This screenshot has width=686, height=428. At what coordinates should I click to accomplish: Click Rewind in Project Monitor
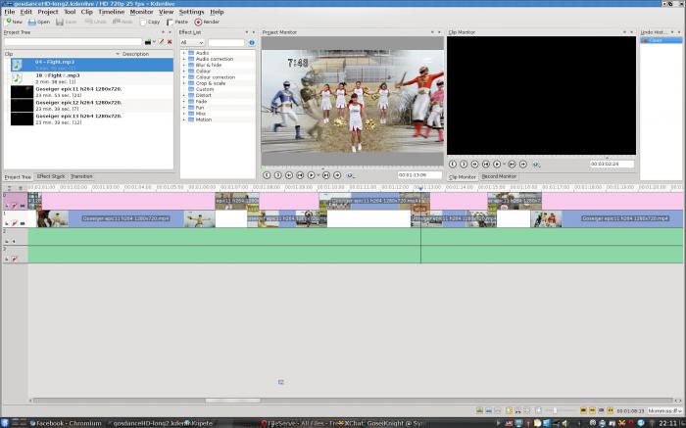(289, 175)
